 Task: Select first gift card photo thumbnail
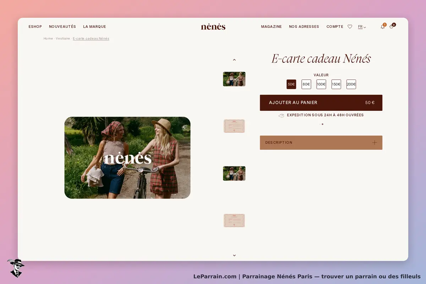[x=234, y=79]
